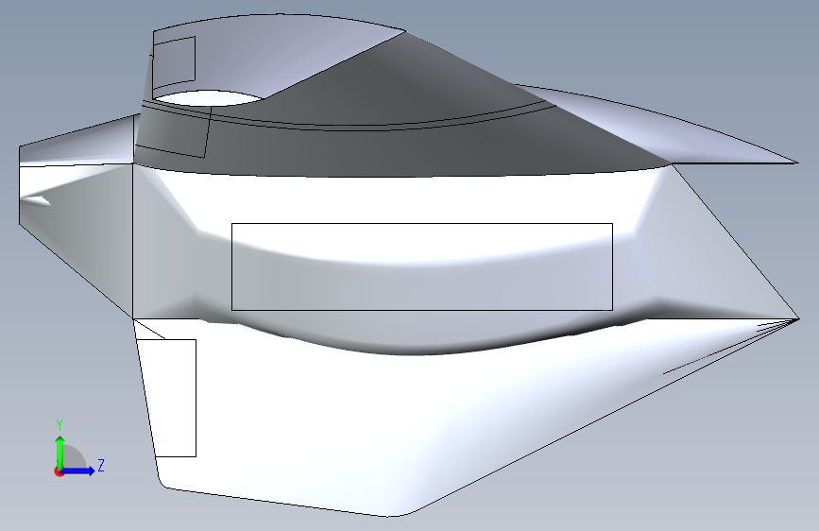
Task: Click the blue Z axis arrow of the triad
Action: [78, 471]
